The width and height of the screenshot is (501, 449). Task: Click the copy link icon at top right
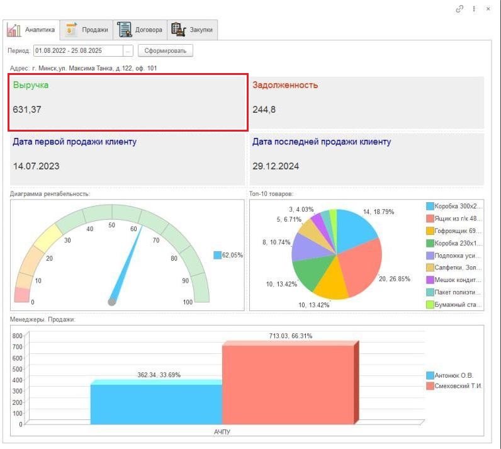(x=459, y=9)
